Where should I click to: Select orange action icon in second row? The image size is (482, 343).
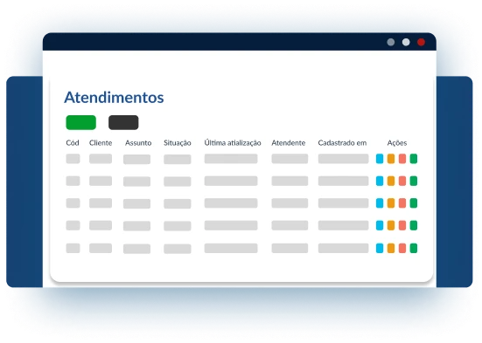[391, 181]
